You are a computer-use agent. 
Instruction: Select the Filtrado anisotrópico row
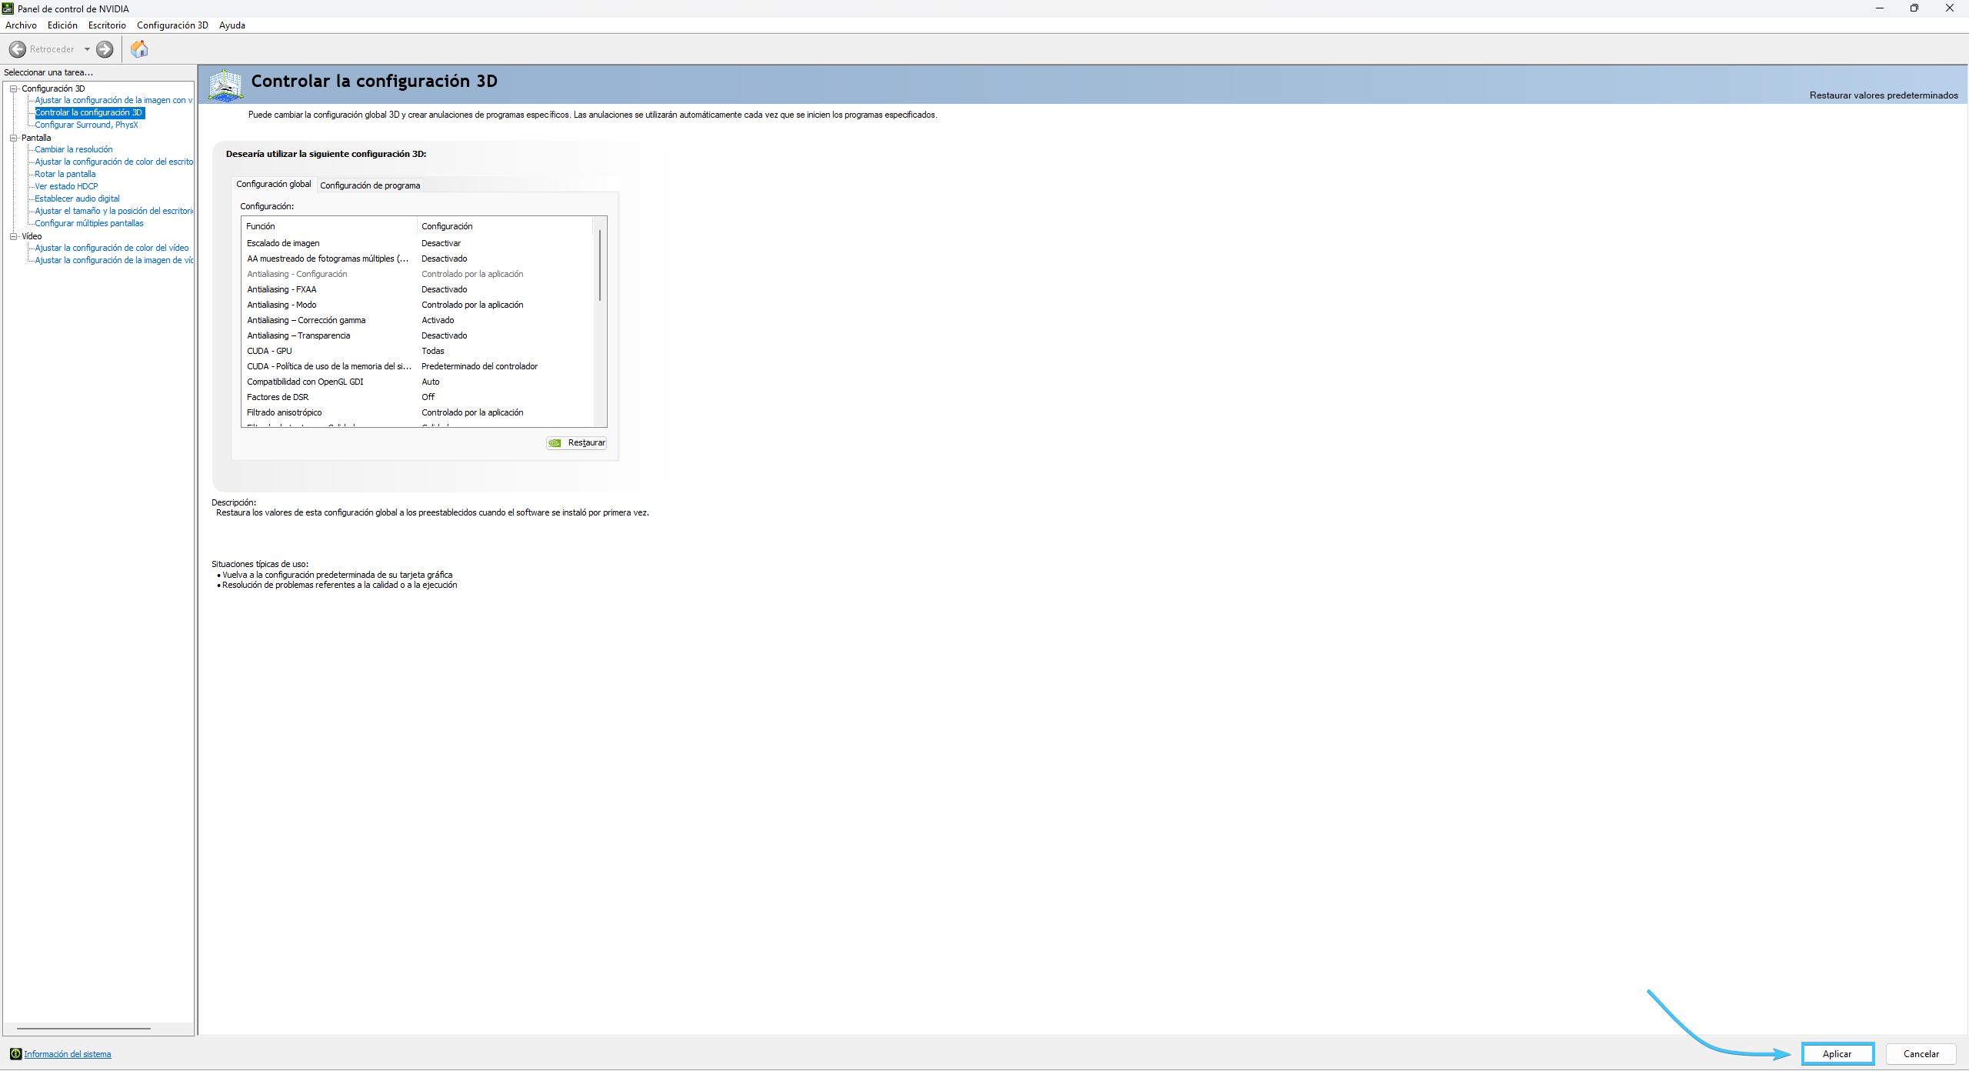pyautogui.click(x=419, y=412)
